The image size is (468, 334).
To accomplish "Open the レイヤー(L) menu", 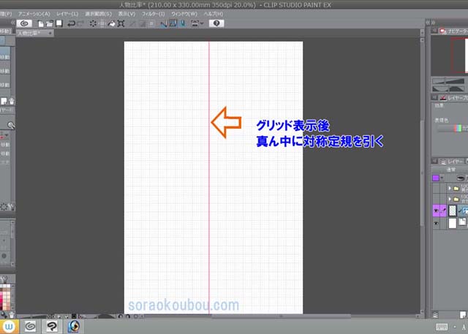I will pyautogui.click(x=67, y=14).
